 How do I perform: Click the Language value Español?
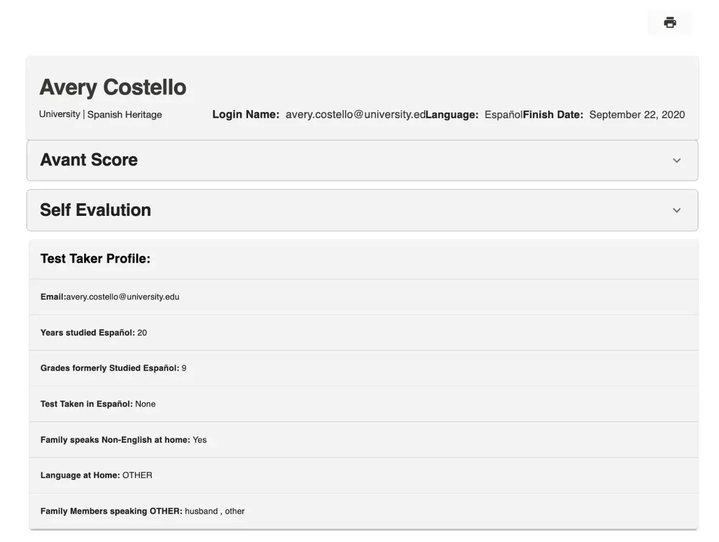[502, 114]
